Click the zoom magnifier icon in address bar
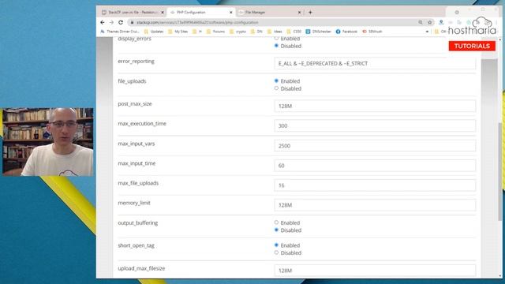The image size is (505, 284). pyautogui.click(x=421, y=23)
